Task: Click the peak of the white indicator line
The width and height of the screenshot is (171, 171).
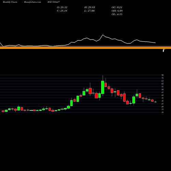Action: 103,35
